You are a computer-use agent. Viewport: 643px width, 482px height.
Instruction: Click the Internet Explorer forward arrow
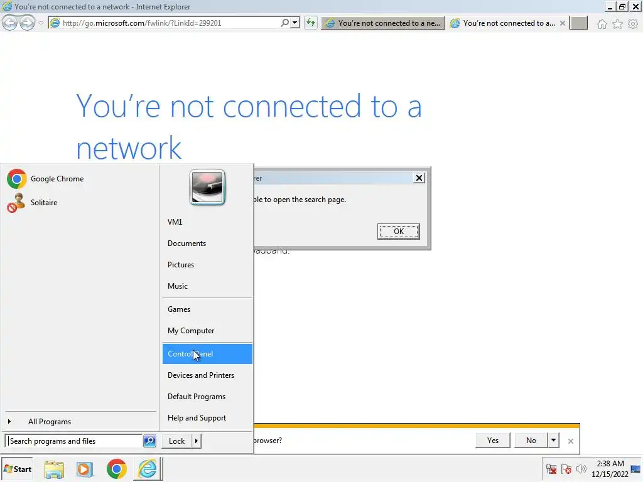tap(27, 23)
